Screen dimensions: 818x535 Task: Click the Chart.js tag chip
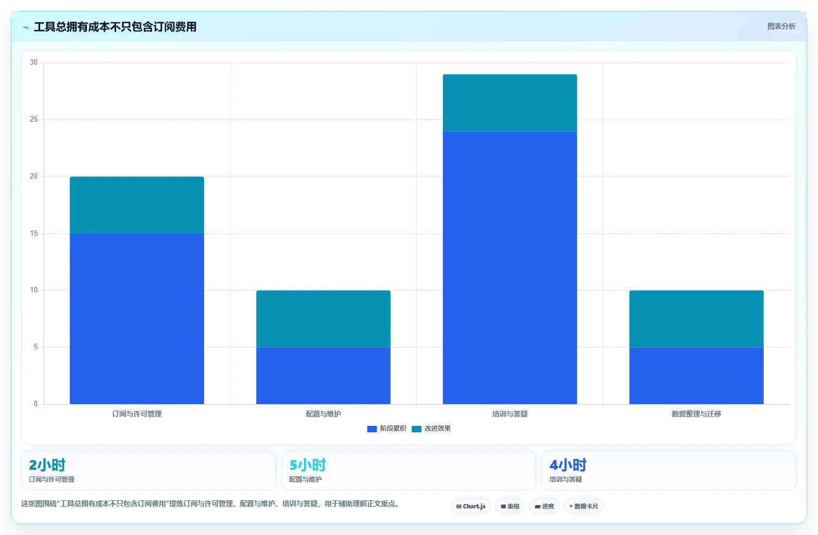pyautogui.click(x=471, y=506)
